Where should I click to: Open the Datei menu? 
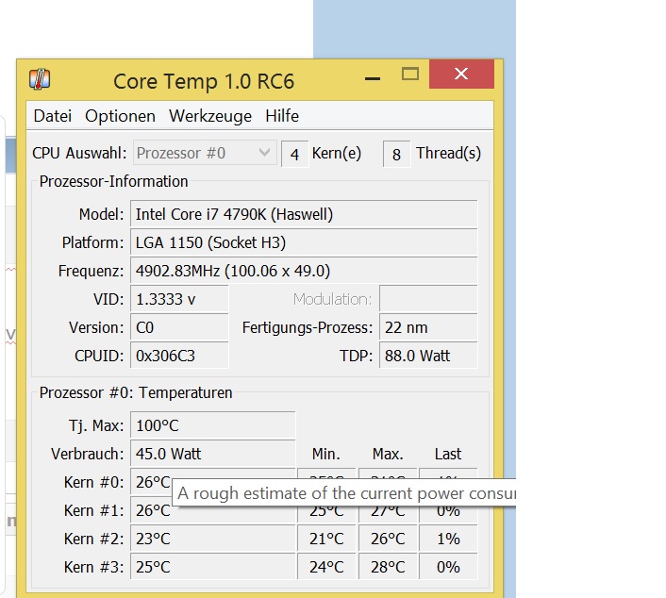tap(53, 116)
